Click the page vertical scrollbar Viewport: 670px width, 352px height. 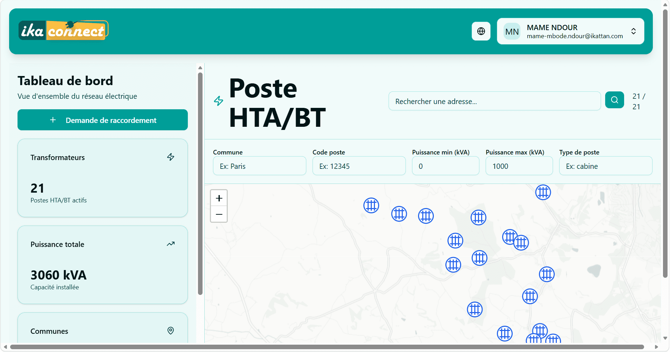click(x=665, y=144)
